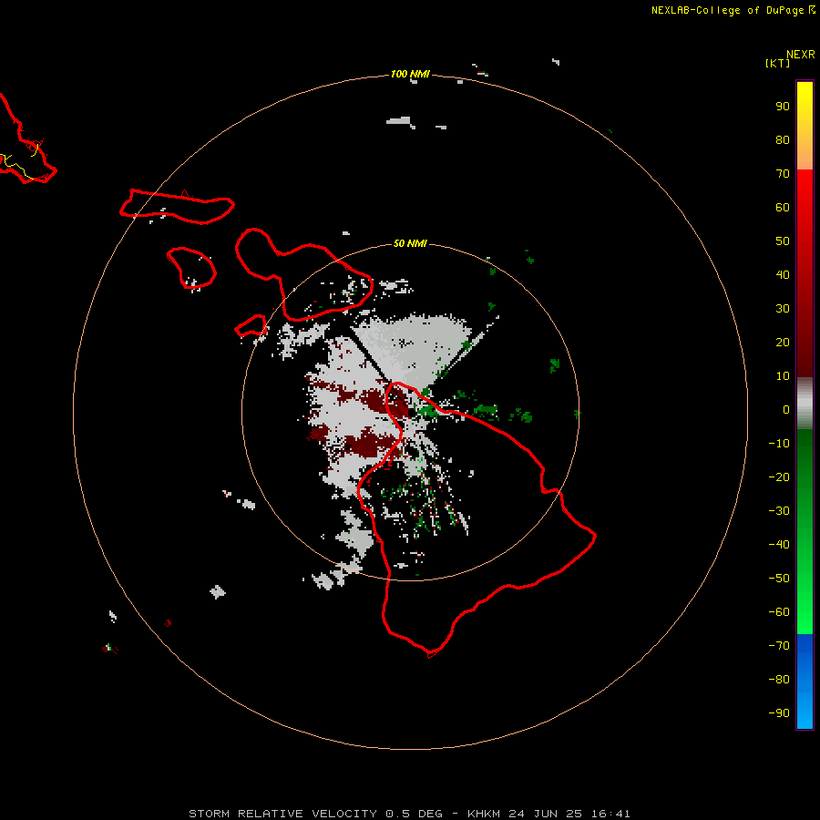Click the Storm Relative Velocity caption at bottom
The width and height of the screenshot is (820, 820).
409,814
